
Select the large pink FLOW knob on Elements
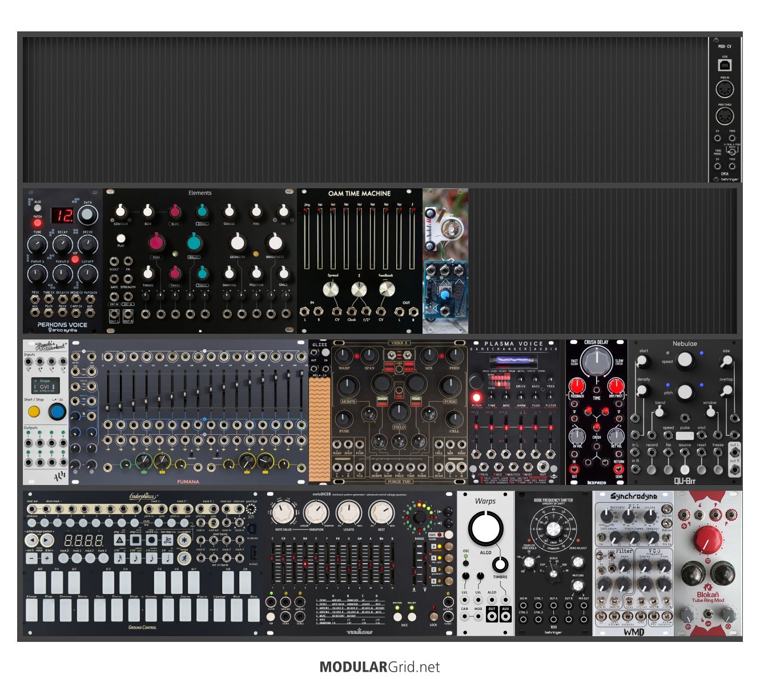tap(156, 243)
